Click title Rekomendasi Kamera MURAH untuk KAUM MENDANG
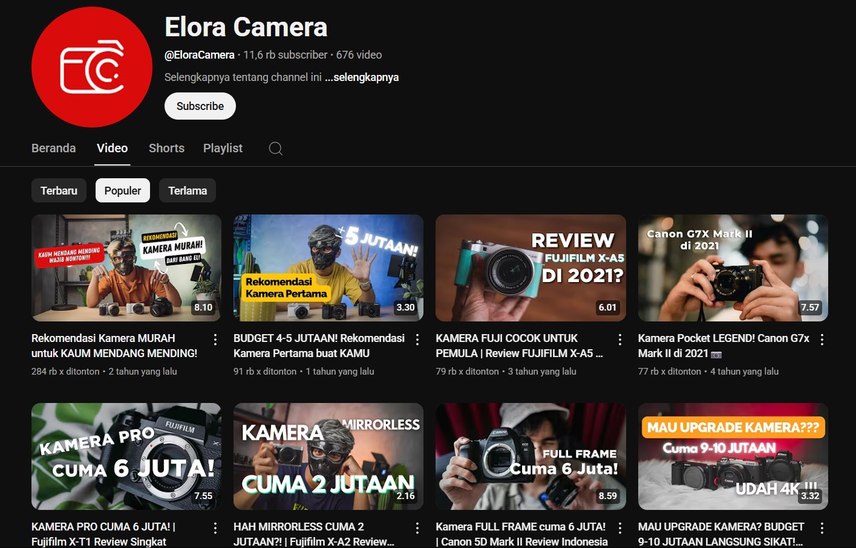Viewport: 856px width, 548px height. pos(114,346)
